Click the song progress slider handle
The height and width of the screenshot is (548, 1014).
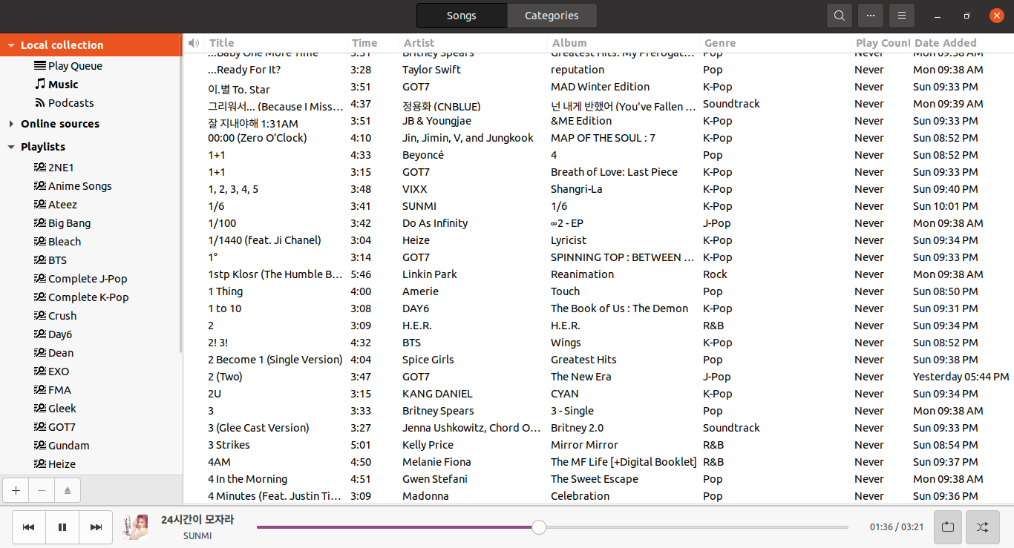[539, 527]
